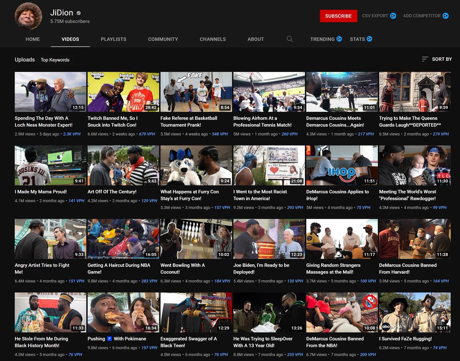Click the blue icon beside STATS tab
The width and height of the screenshot is (460, 361).
pos(369,39)
